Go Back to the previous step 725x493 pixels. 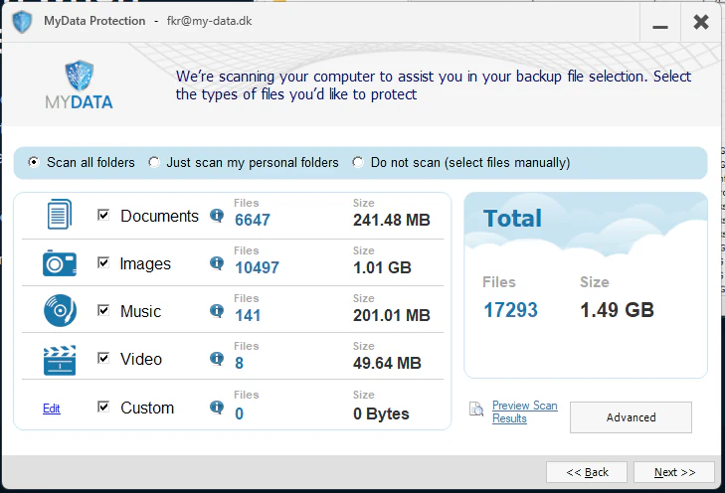(587, 472)
